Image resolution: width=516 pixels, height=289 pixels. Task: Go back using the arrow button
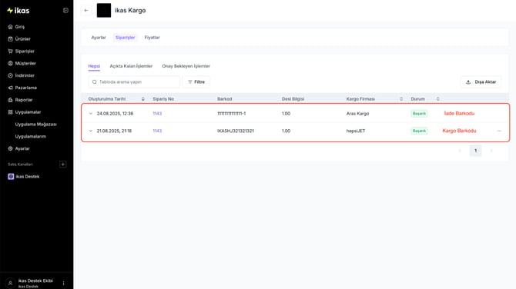pyautogui.click(x=86, y=11)
